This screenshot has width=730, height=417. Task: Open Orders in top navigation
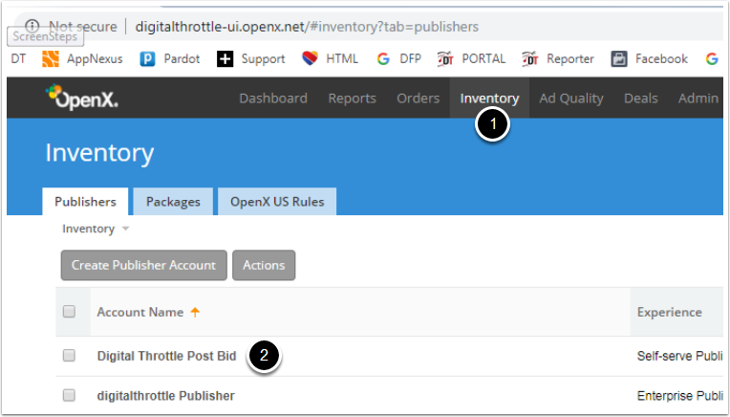tap(419, 99)
